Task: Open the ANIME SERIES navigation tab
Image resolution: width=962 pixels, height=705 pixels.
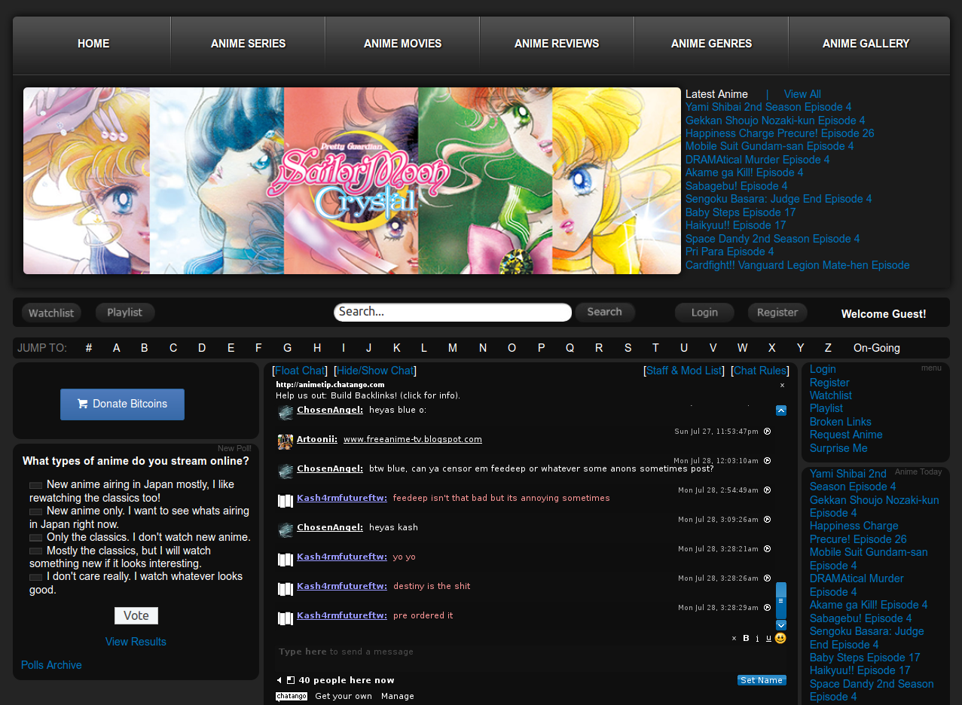Action: (x=248, y=44)
